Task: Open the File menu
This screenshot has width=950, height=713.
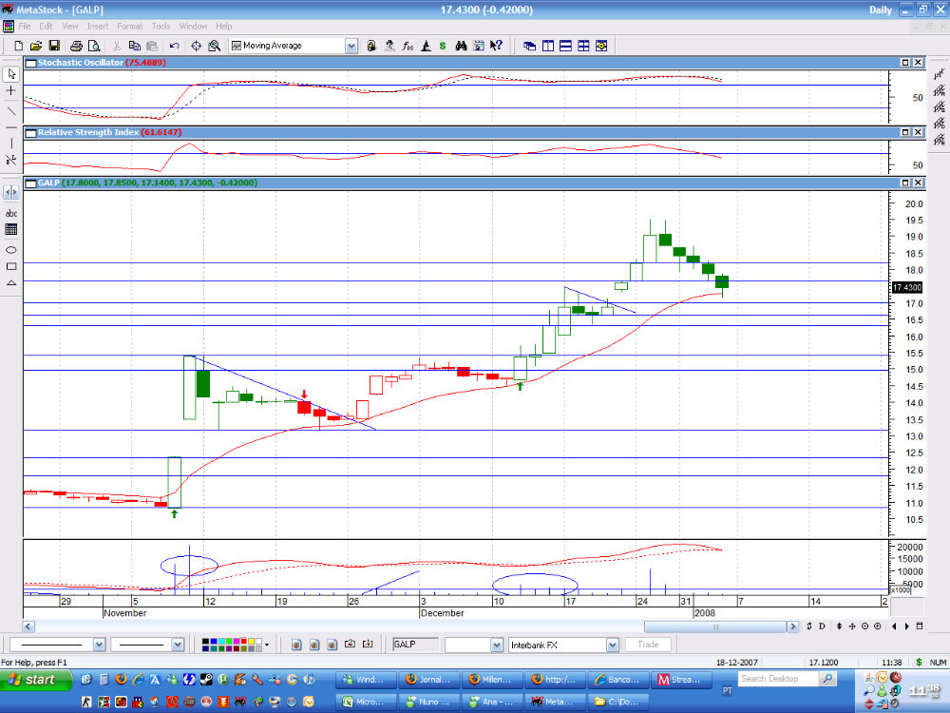Action: [x=25, y=26]
